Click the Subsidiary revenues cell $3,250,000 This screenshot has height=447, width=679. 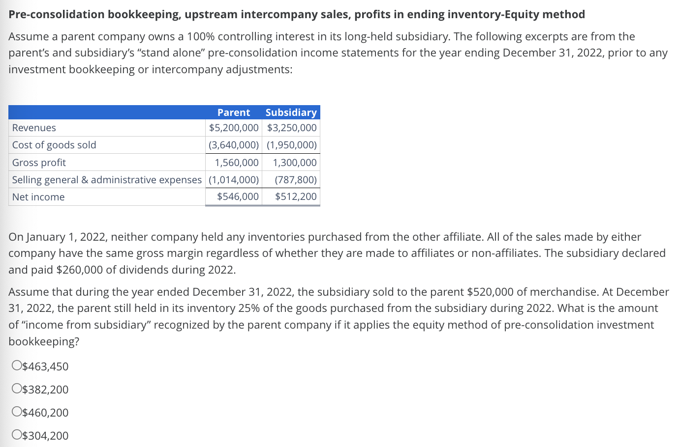(292, 128)
